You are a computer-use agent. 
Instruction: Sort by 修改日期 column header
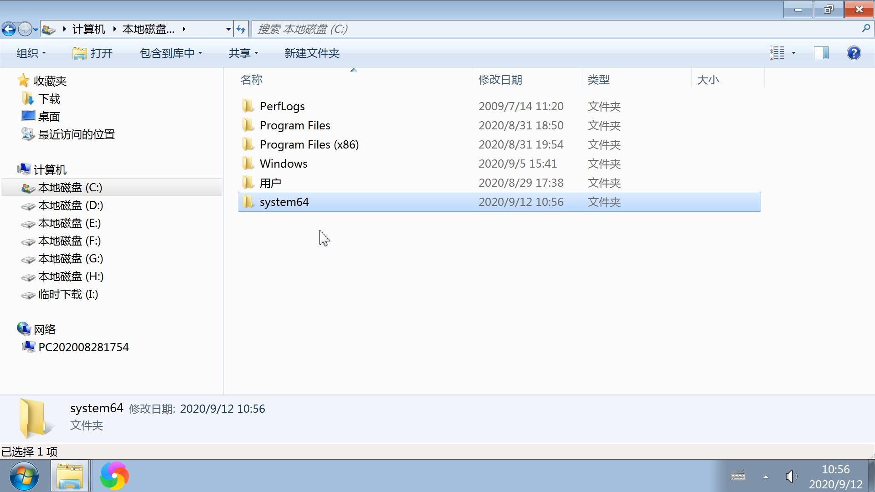[x=500, y=80]
